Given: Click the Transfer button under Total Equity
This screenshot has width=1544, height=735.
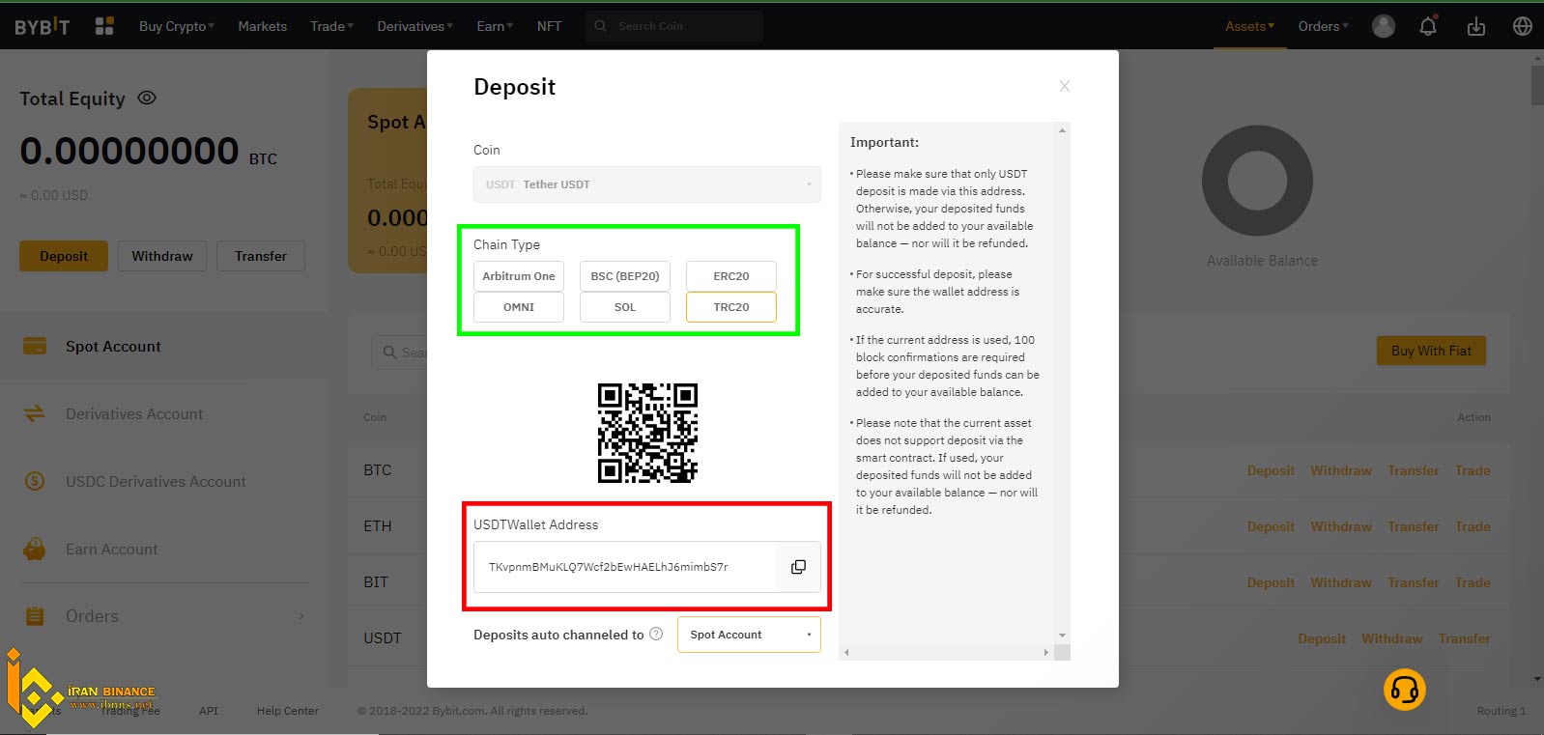Looking at the screenshot, I should (261, 256).
